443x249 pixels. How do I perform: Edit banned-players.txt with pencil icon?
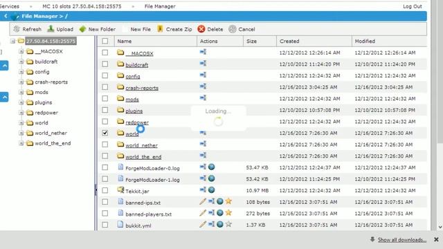[x=203, y=213]
